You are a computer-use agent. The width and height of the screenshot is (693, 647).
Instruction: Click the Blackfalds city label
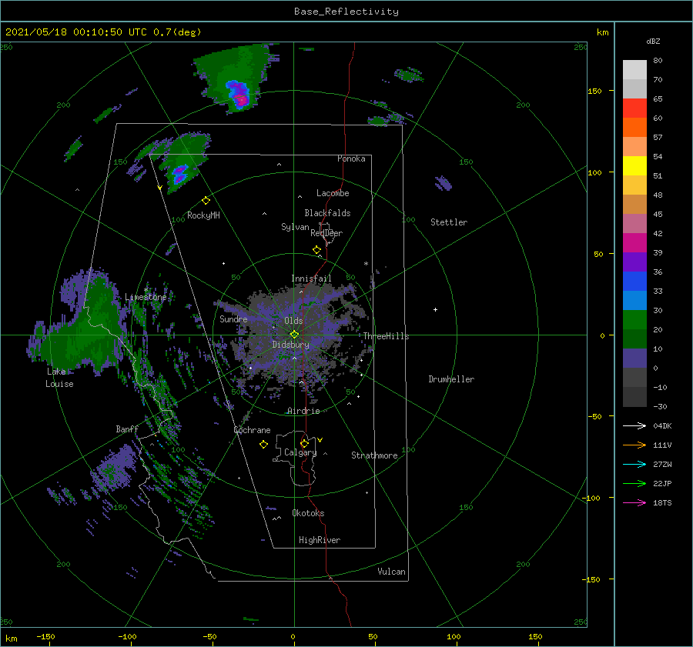tap(327, 213)
